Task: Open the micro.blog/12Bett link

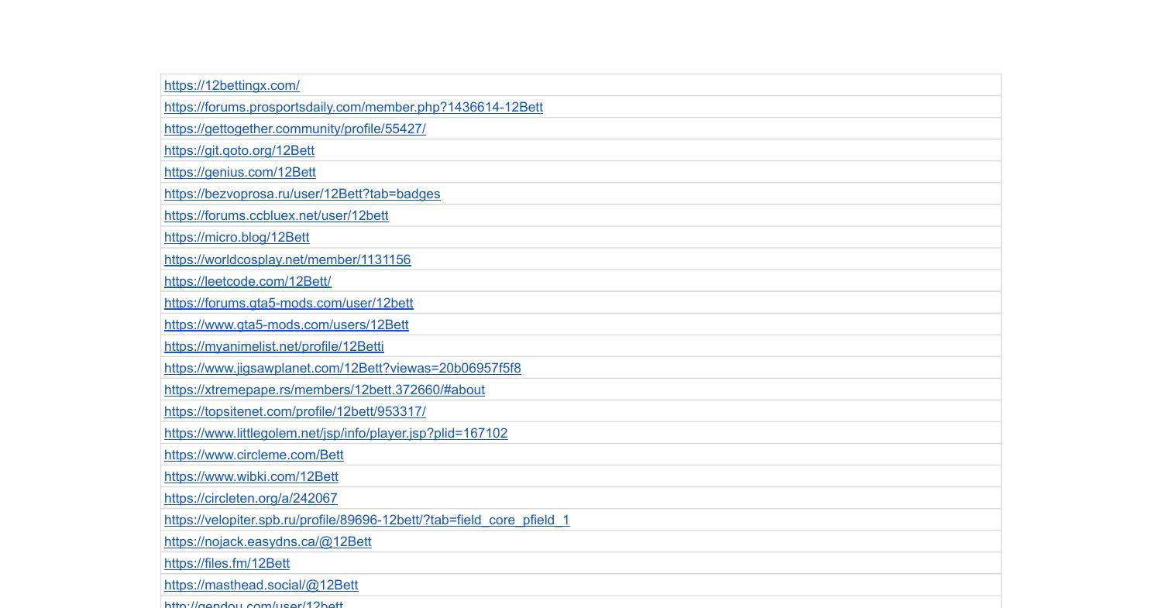Action: click(237, 237)
